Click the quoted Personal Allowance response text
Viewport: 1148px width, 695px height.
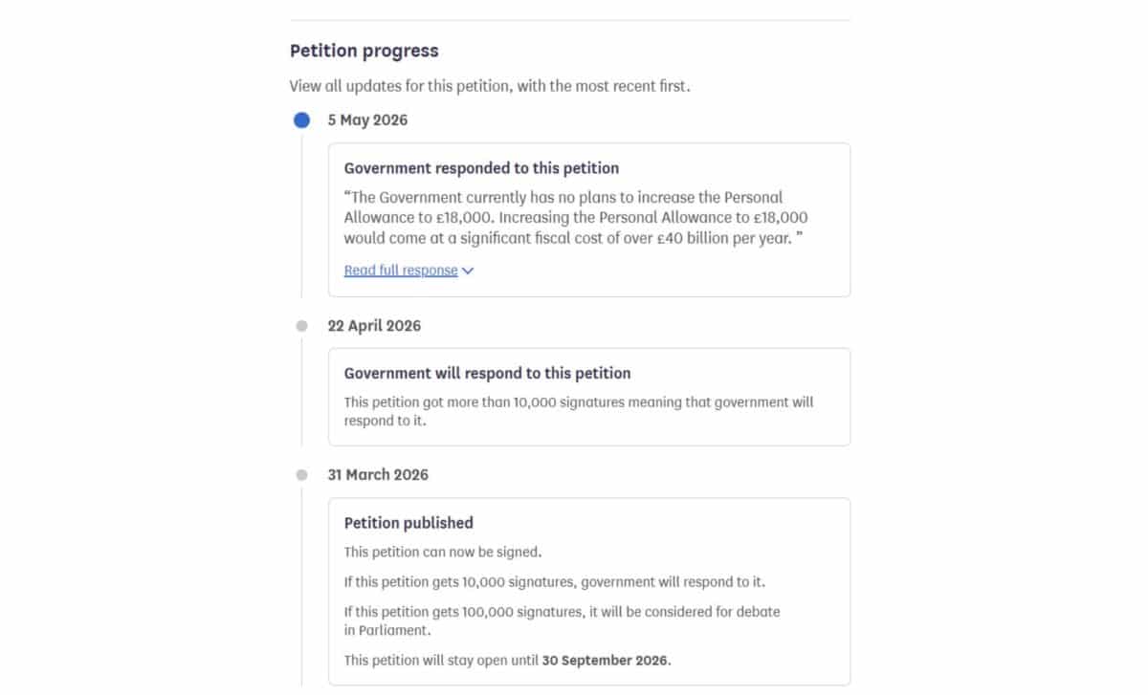click(576, 218)
